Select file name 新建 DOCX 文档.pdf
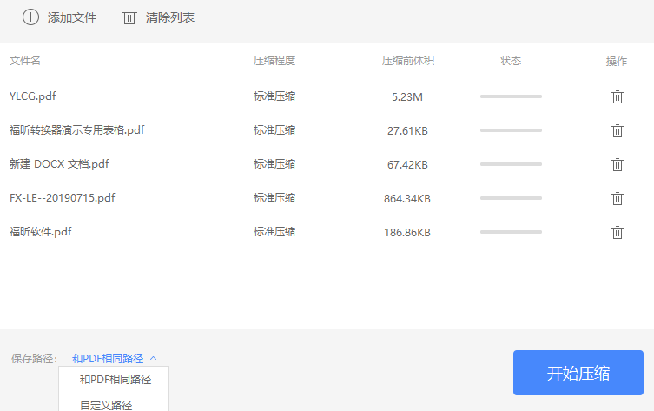 coord(59,164)
